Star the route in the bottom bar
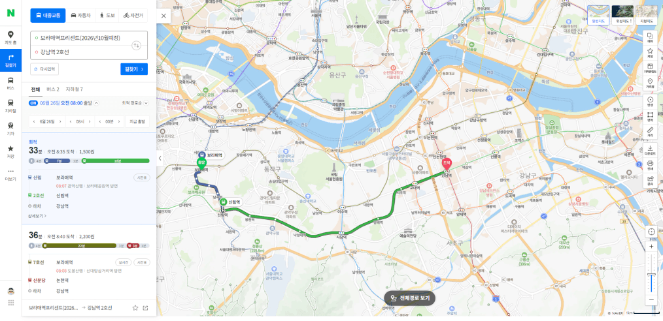This screenshot has height=321, width=663. click(x=135, y=308)
